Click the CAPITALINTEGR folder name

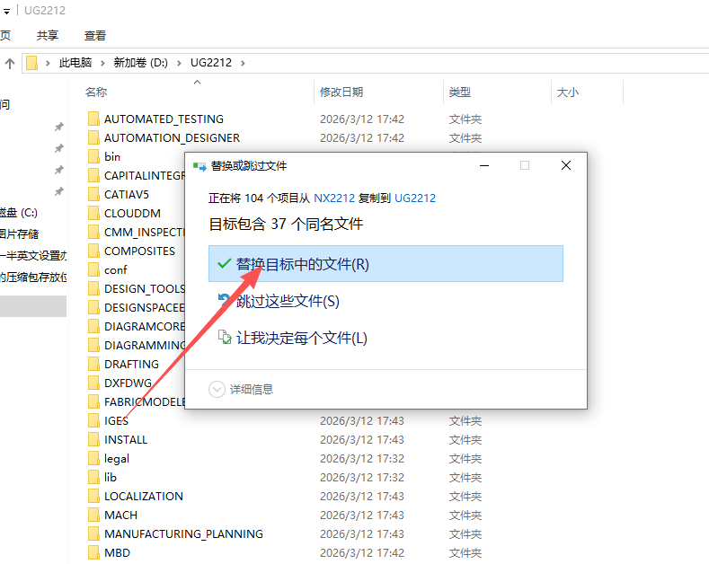(x=145, y=175)
